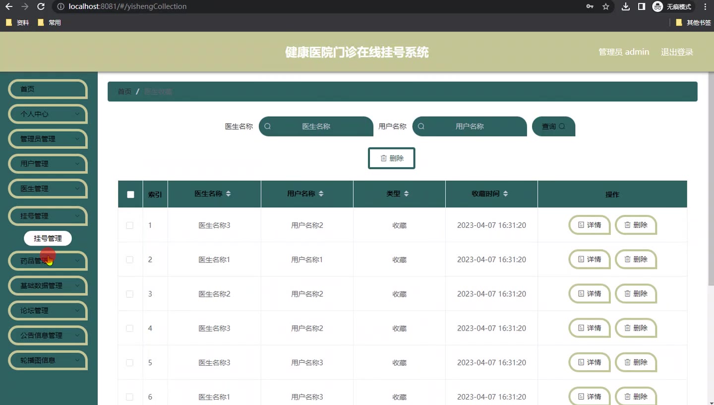Expand the 基础数据管理 sidebar menu
Viewport: 714px width, 405px height.
(48, 286)
